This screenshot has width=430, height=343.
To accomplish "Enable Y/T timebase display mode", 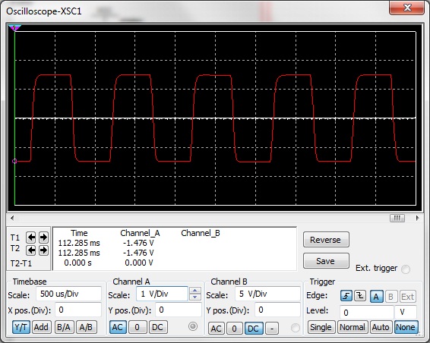I will point(21,327).
